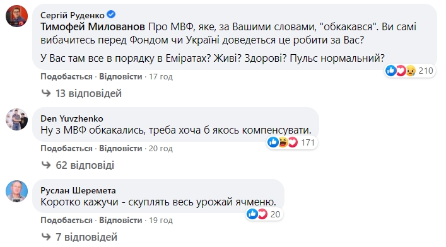Open reactions on Сергій Руденко's comment
The height and width of the screenshot is (247, 446).
pyautogui.click(x=409, y=71)
